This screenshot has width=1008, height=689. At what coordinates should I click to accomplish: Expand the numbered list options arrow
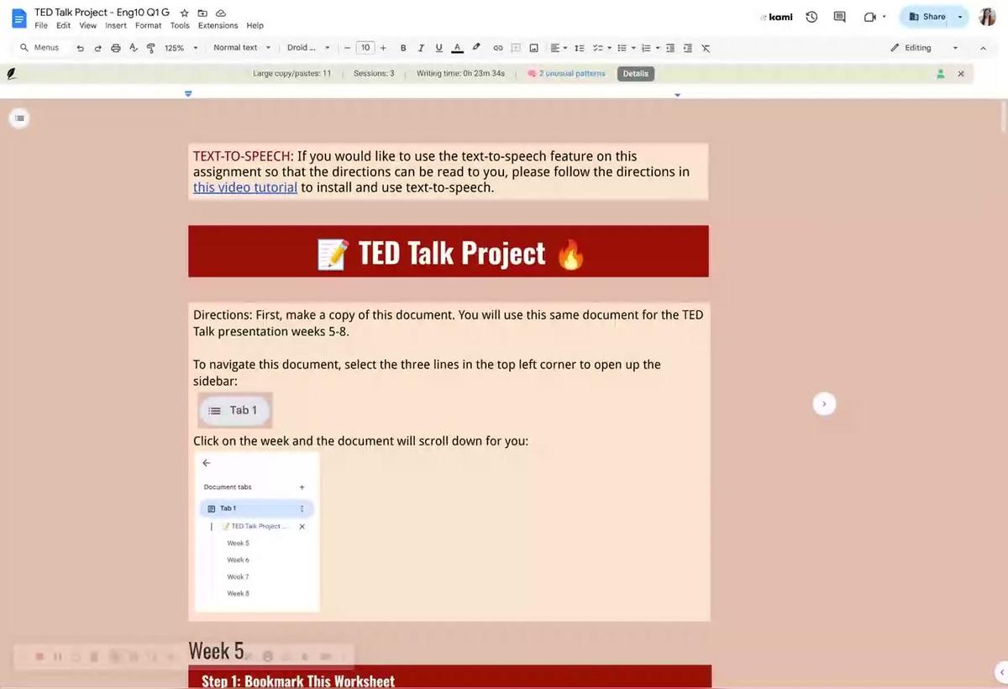click(x=658, y=48)
